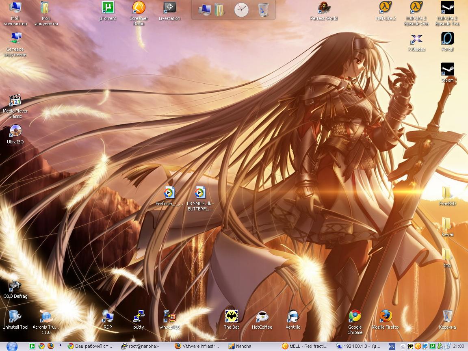Open the Steam desktop shortcut
The height and width of the screenshot is (351, 468).
tap(447, 73)
